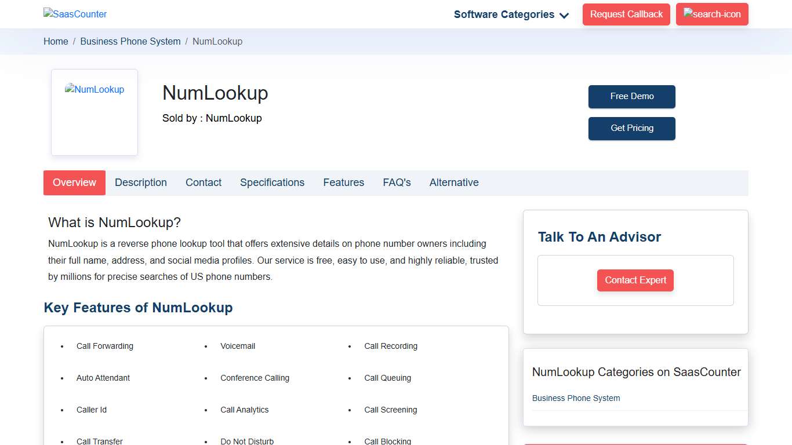Click the Request Callback button
Image resolution: width=792 pixels, height=445 pixels.
click(x=626, y=14)
